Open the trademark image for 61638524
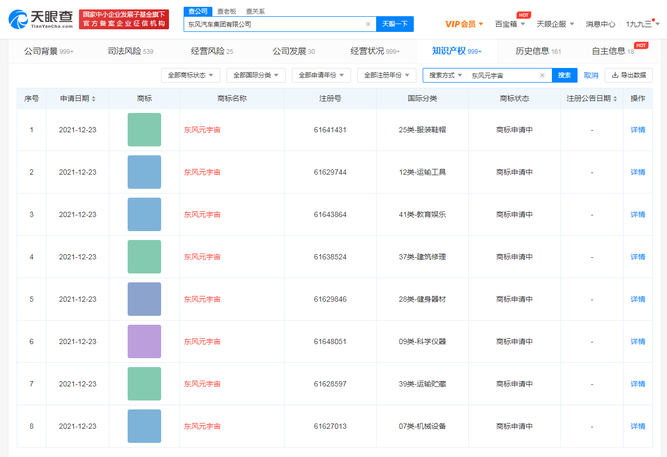 click(144, 257)
